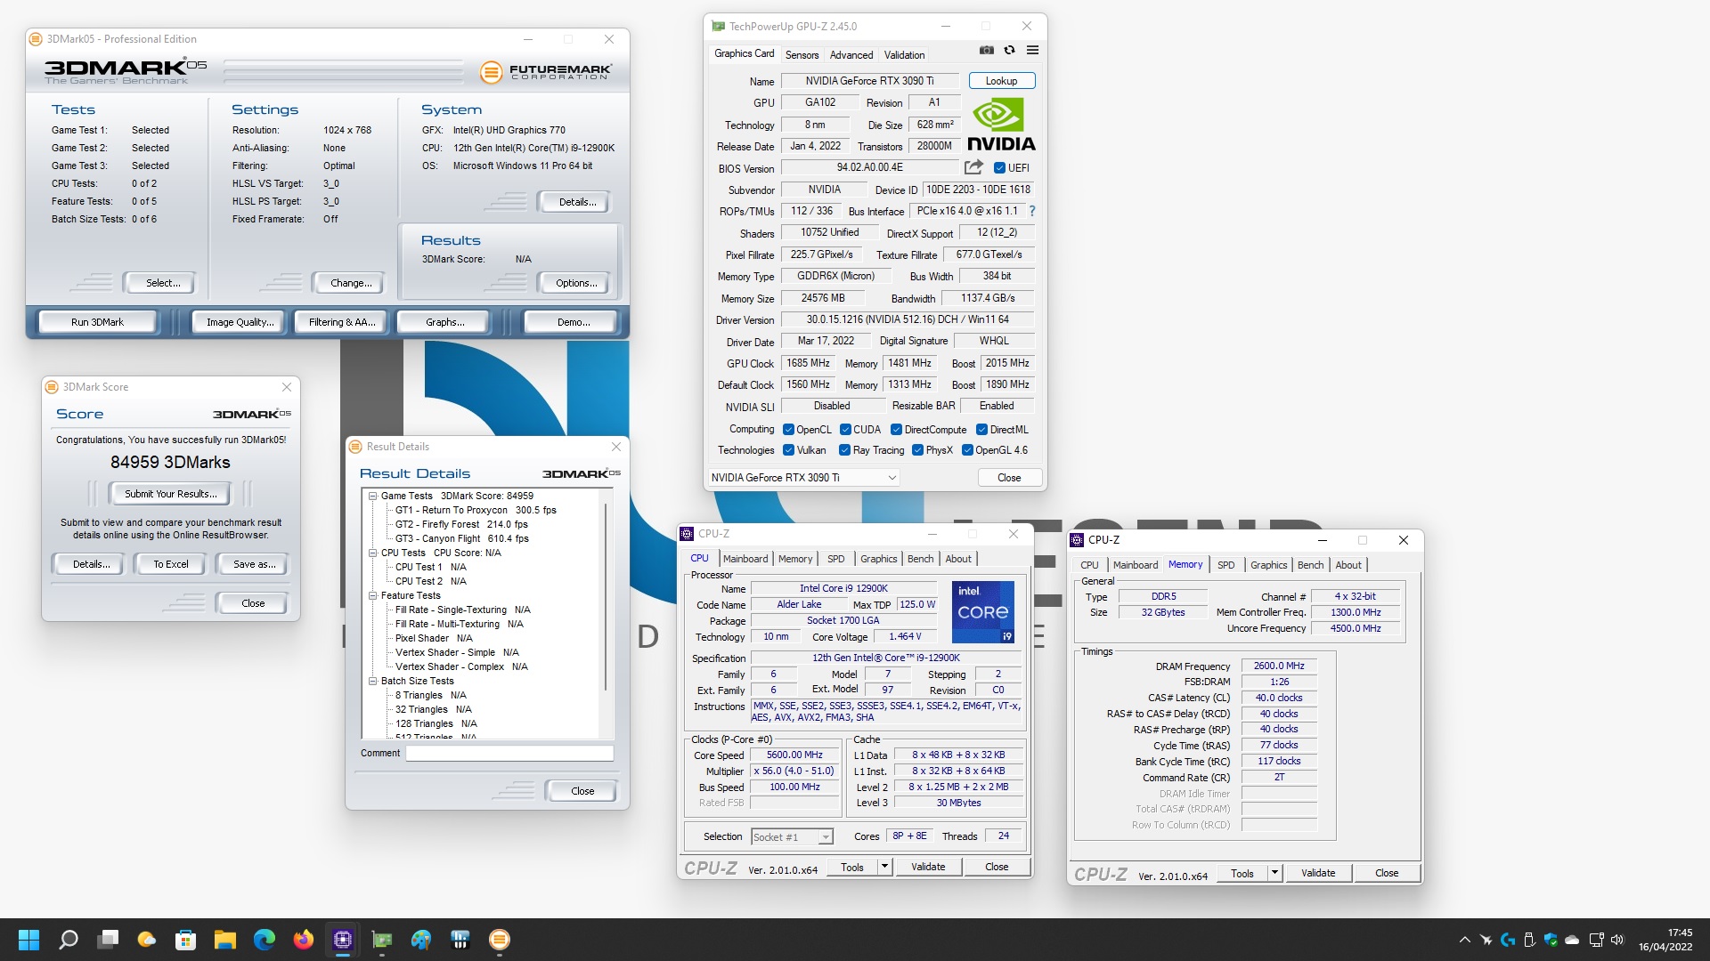Click Submit Your Results button
The width and height of the screenshot is (1710, 961).
point(171,494)
